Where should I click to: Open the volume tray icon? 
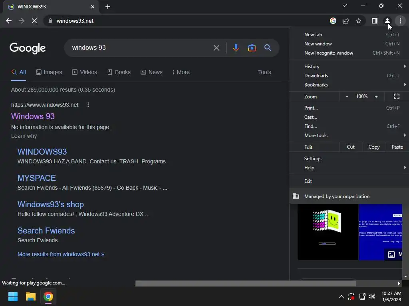(x=372, y=296)
